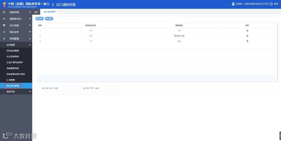Click the cell value 5-9
Viewport: 281px width, 141px height.
point(91,36)
